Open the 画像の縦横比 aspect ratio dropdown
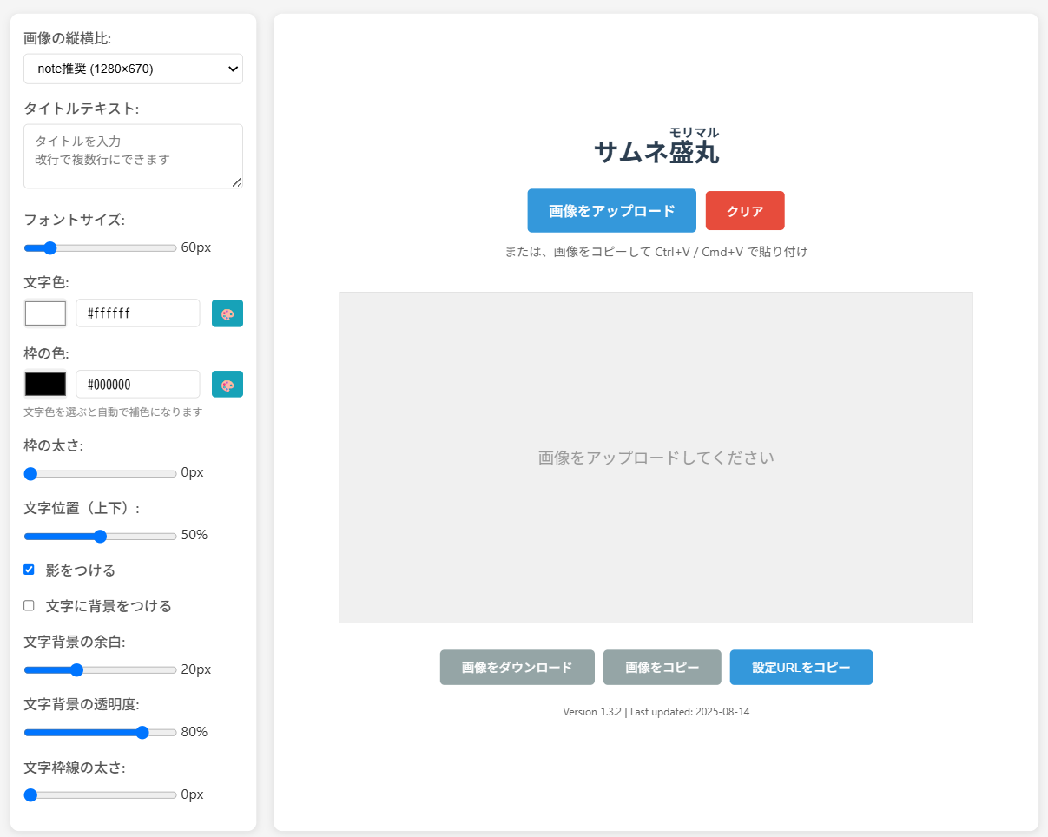Screen dimensions: 1048x837 coord(133,69)
